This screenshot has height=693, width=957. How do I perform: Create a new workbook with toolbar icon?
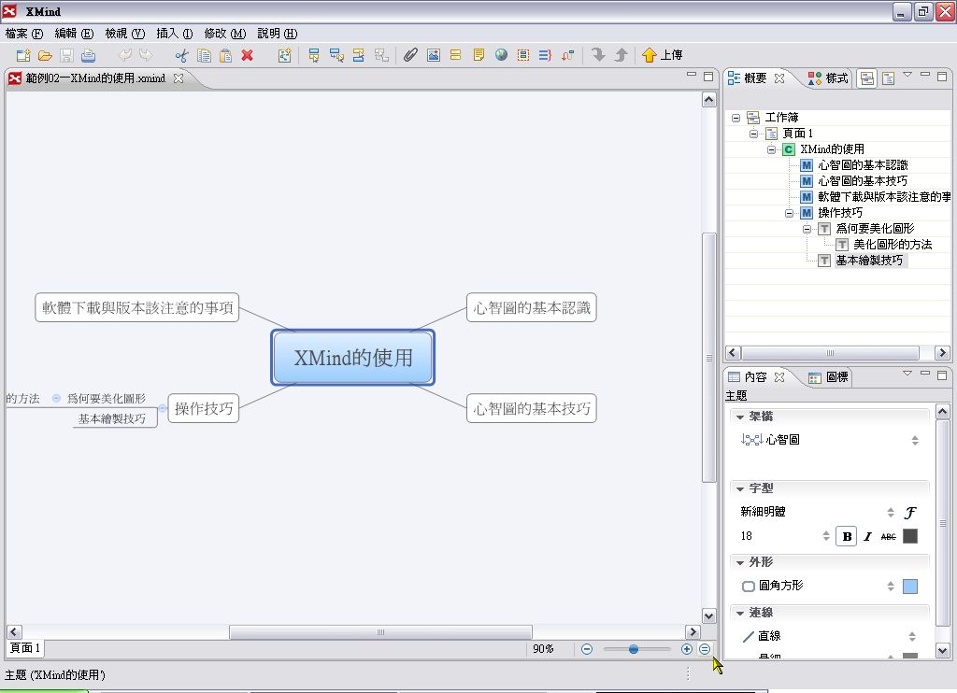pos(23,55)
